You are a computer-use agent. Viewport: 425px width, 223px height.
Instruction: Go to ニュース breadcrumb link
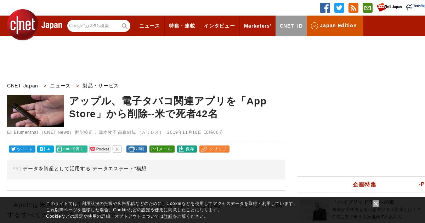60,86
